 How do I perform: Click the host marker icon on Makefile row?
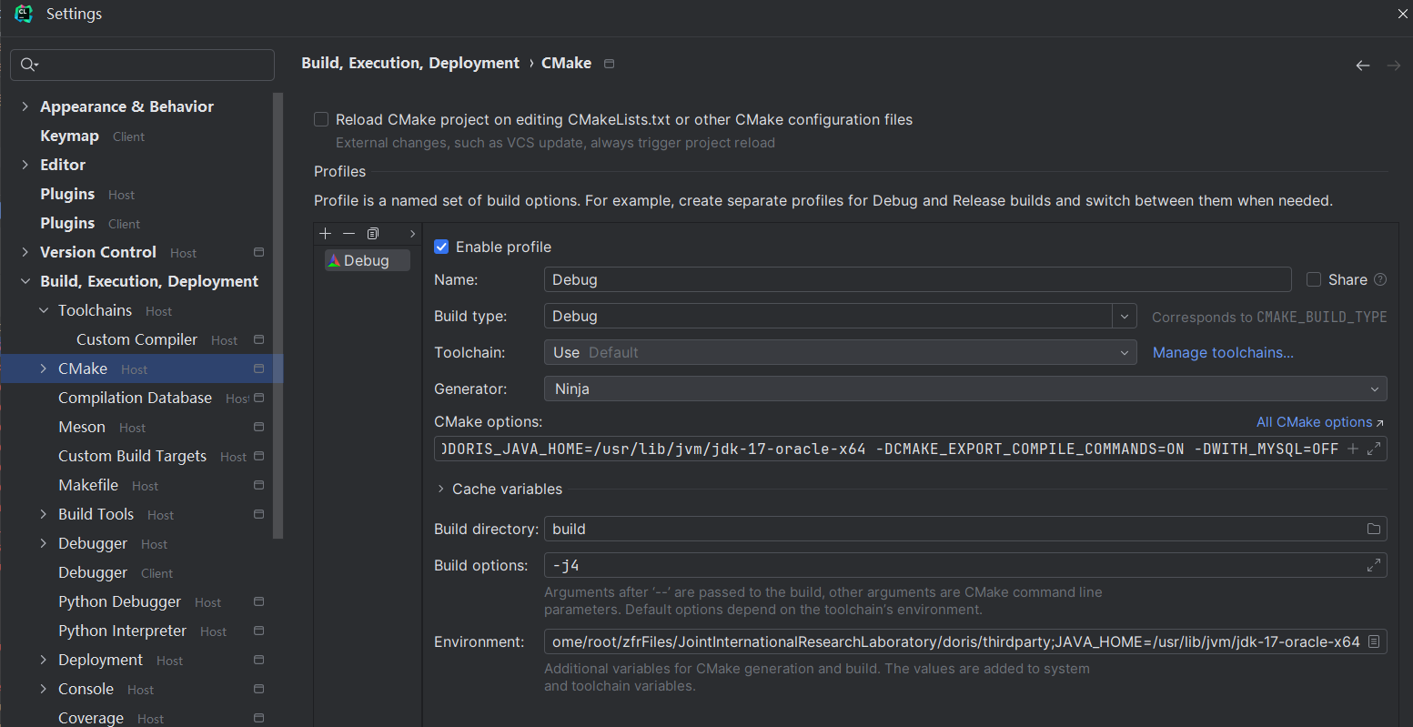[x=258, y=485]
